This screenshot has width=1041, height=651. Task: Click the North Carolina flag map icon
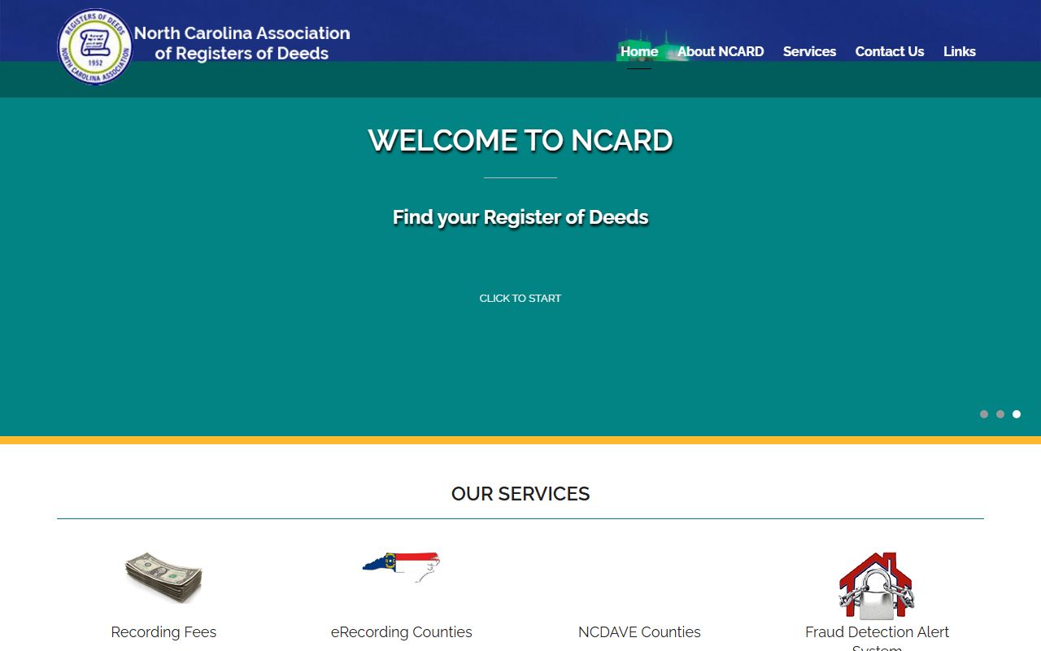point(402,566)
